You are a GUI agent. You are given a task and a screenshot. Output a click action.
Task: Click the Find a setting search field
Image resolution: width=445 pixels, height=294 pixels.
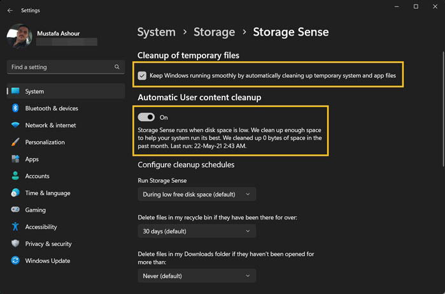[x=66, y=67]
